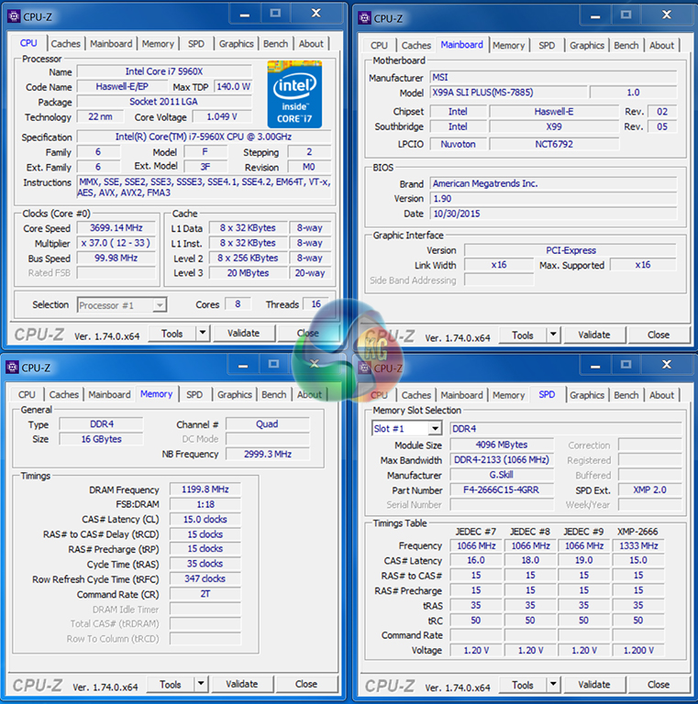Open Memory tab in the Mainboard window

click(508, 45)
